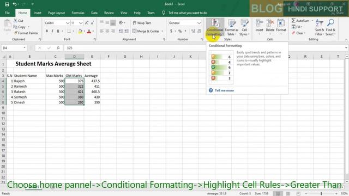Toggle Italic formatting
Image resolution: width=349 pixels, height=196 pixels.
pos(52,31)
